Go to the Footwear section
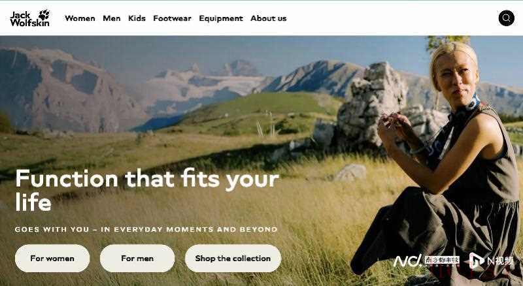The image size is (523, 286). tap(172, 18)
